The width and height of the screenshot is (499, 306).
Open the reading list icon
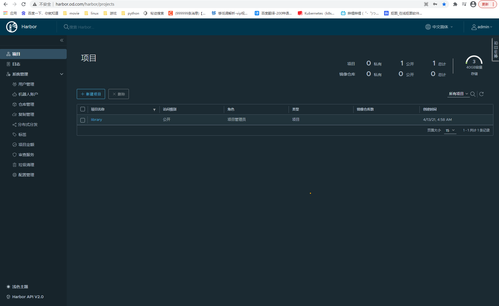tap(464, 4)
